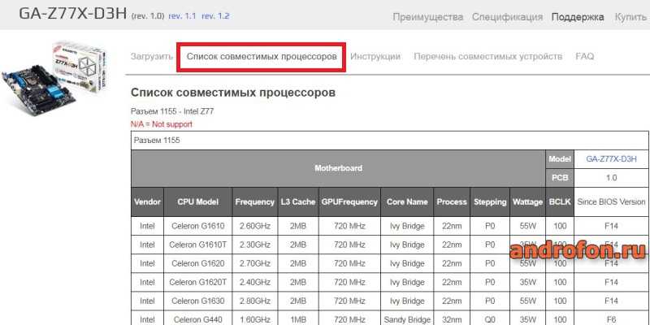This screenshot has height=325, width=650.
Task: Open the Купить section
Action: coord(630,17)
